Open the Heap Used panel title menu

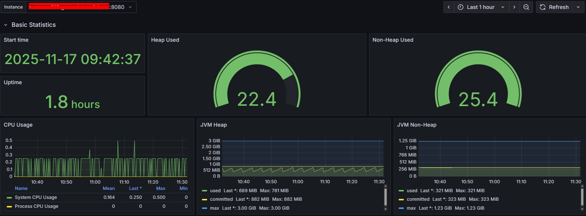[165, 40]
